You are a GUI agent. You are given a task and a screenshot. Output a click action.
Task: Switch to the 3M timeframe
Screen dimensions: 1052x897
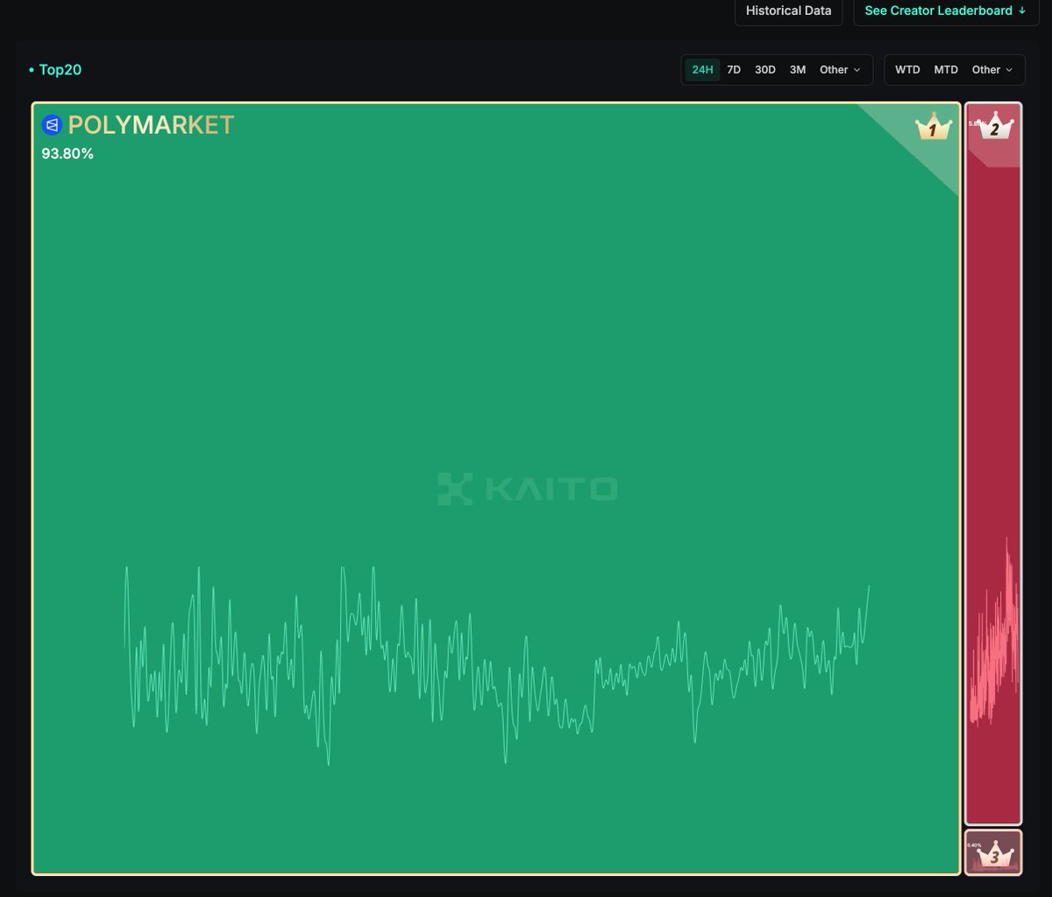pyautogui.click(x=797, y=70)
